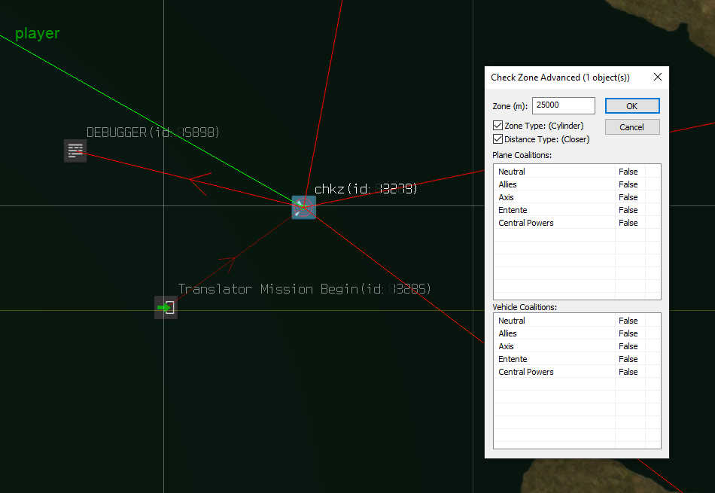
Task: Select the DEBUGGER subtitle node icon
Action: coord(75,151)
